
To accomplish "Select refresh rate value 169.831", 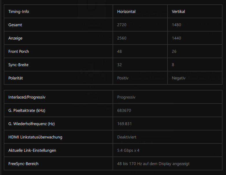I will click(x=124, y=124).
